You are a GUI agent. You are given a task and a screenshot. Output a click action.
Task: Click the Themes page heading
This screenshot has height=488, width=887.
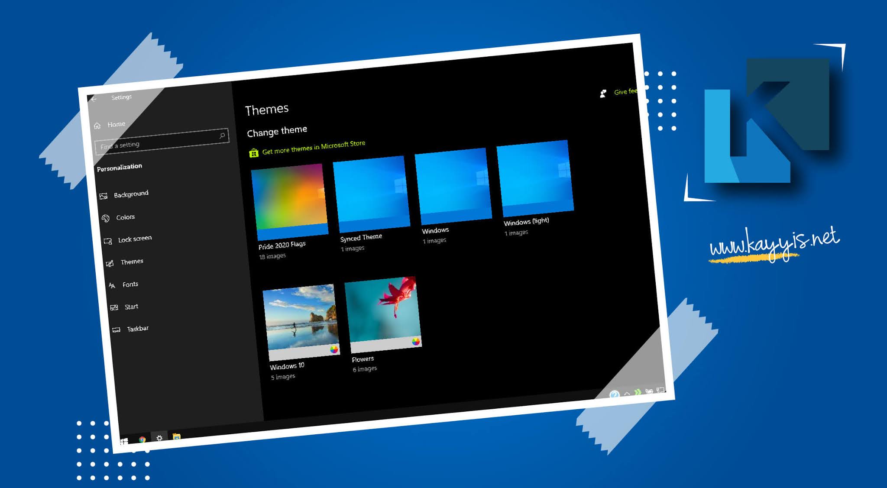click(267, 110)
